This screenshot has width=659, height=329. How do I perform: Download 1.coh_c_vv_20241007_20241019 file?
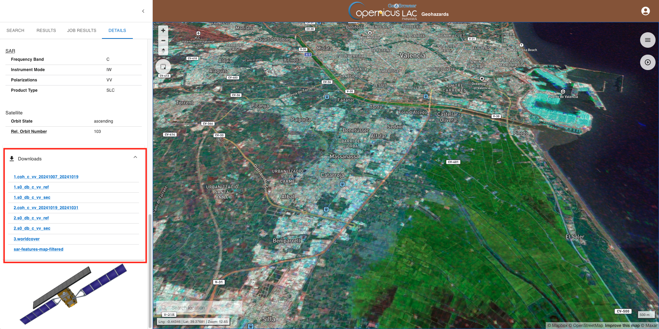46,177
